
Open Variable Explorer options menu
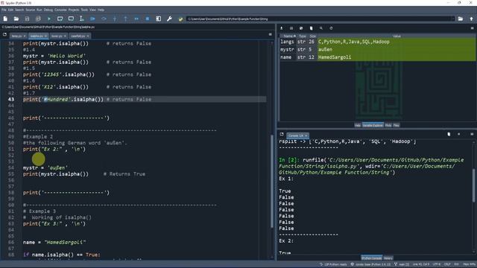[472, 28]
